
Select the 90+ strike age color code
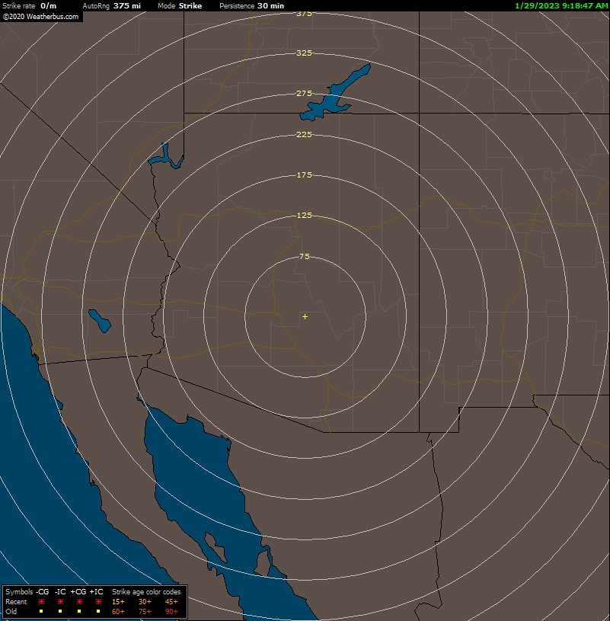pyautogui.click(x=171, y=612)
